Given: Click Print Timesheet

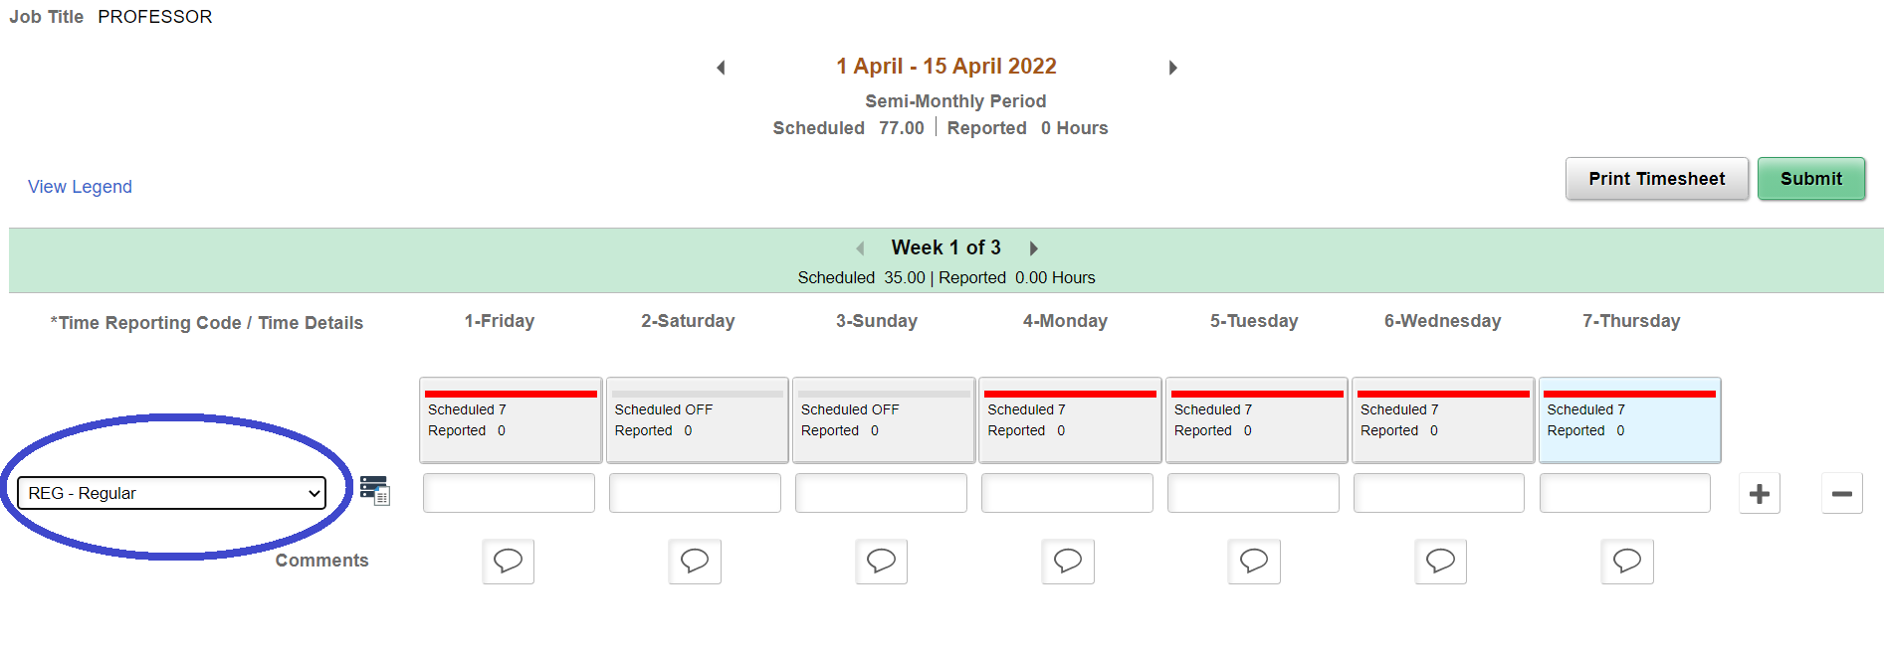Looking at the screenshot, I should 1656,179.
